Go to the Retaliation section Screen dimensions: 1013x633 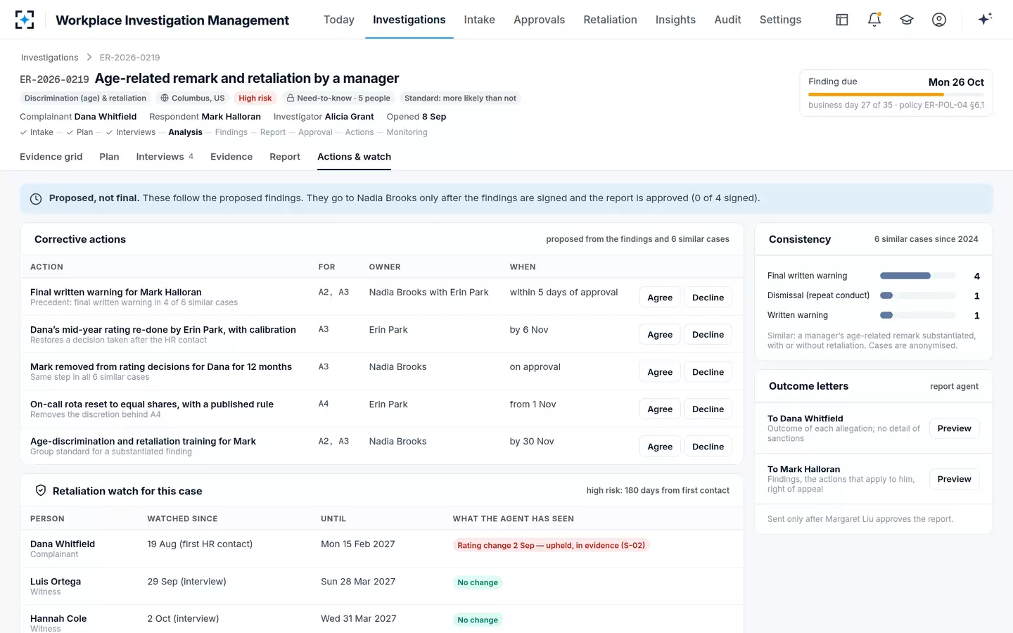click(610, 20)
